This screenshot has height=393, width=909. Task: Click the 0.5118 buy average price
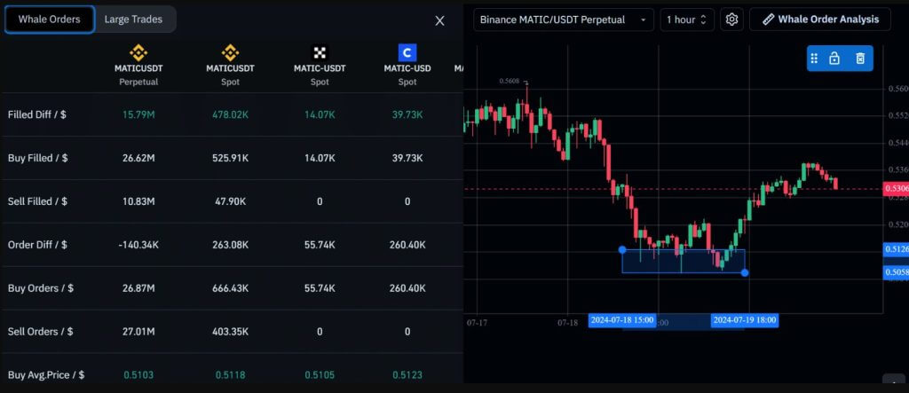230,375
